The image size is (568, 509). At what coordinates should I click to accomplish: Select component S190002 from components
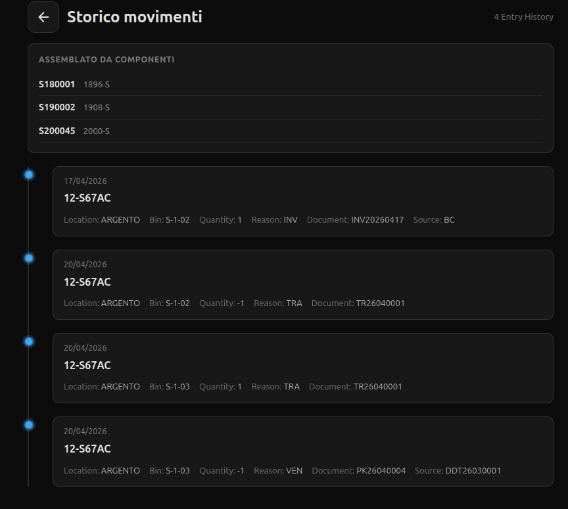click(x=57, y=107)
